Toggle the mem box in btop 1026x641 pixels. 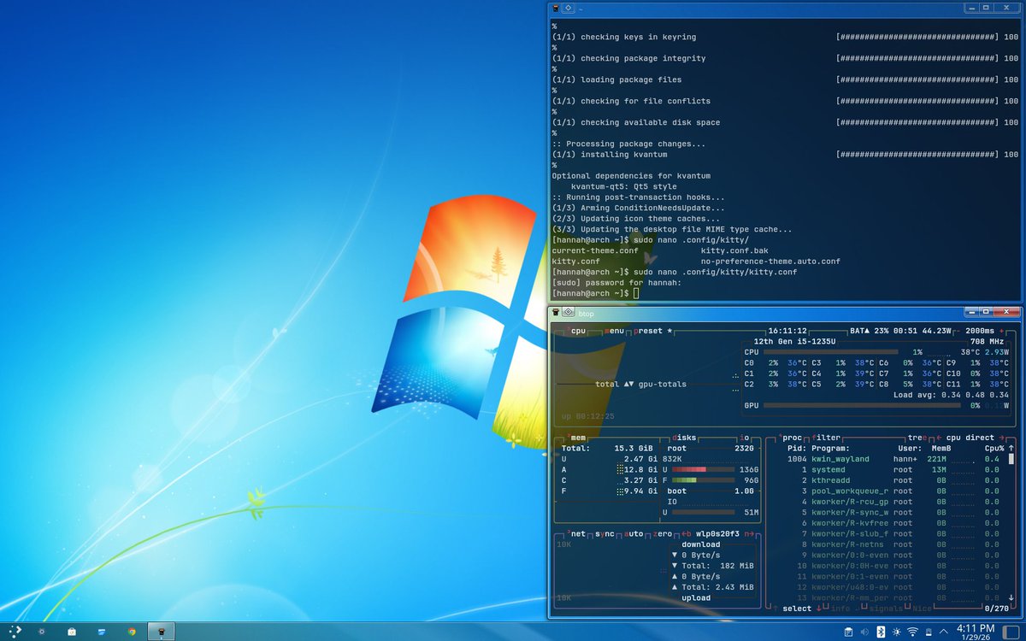coord(578,438)
